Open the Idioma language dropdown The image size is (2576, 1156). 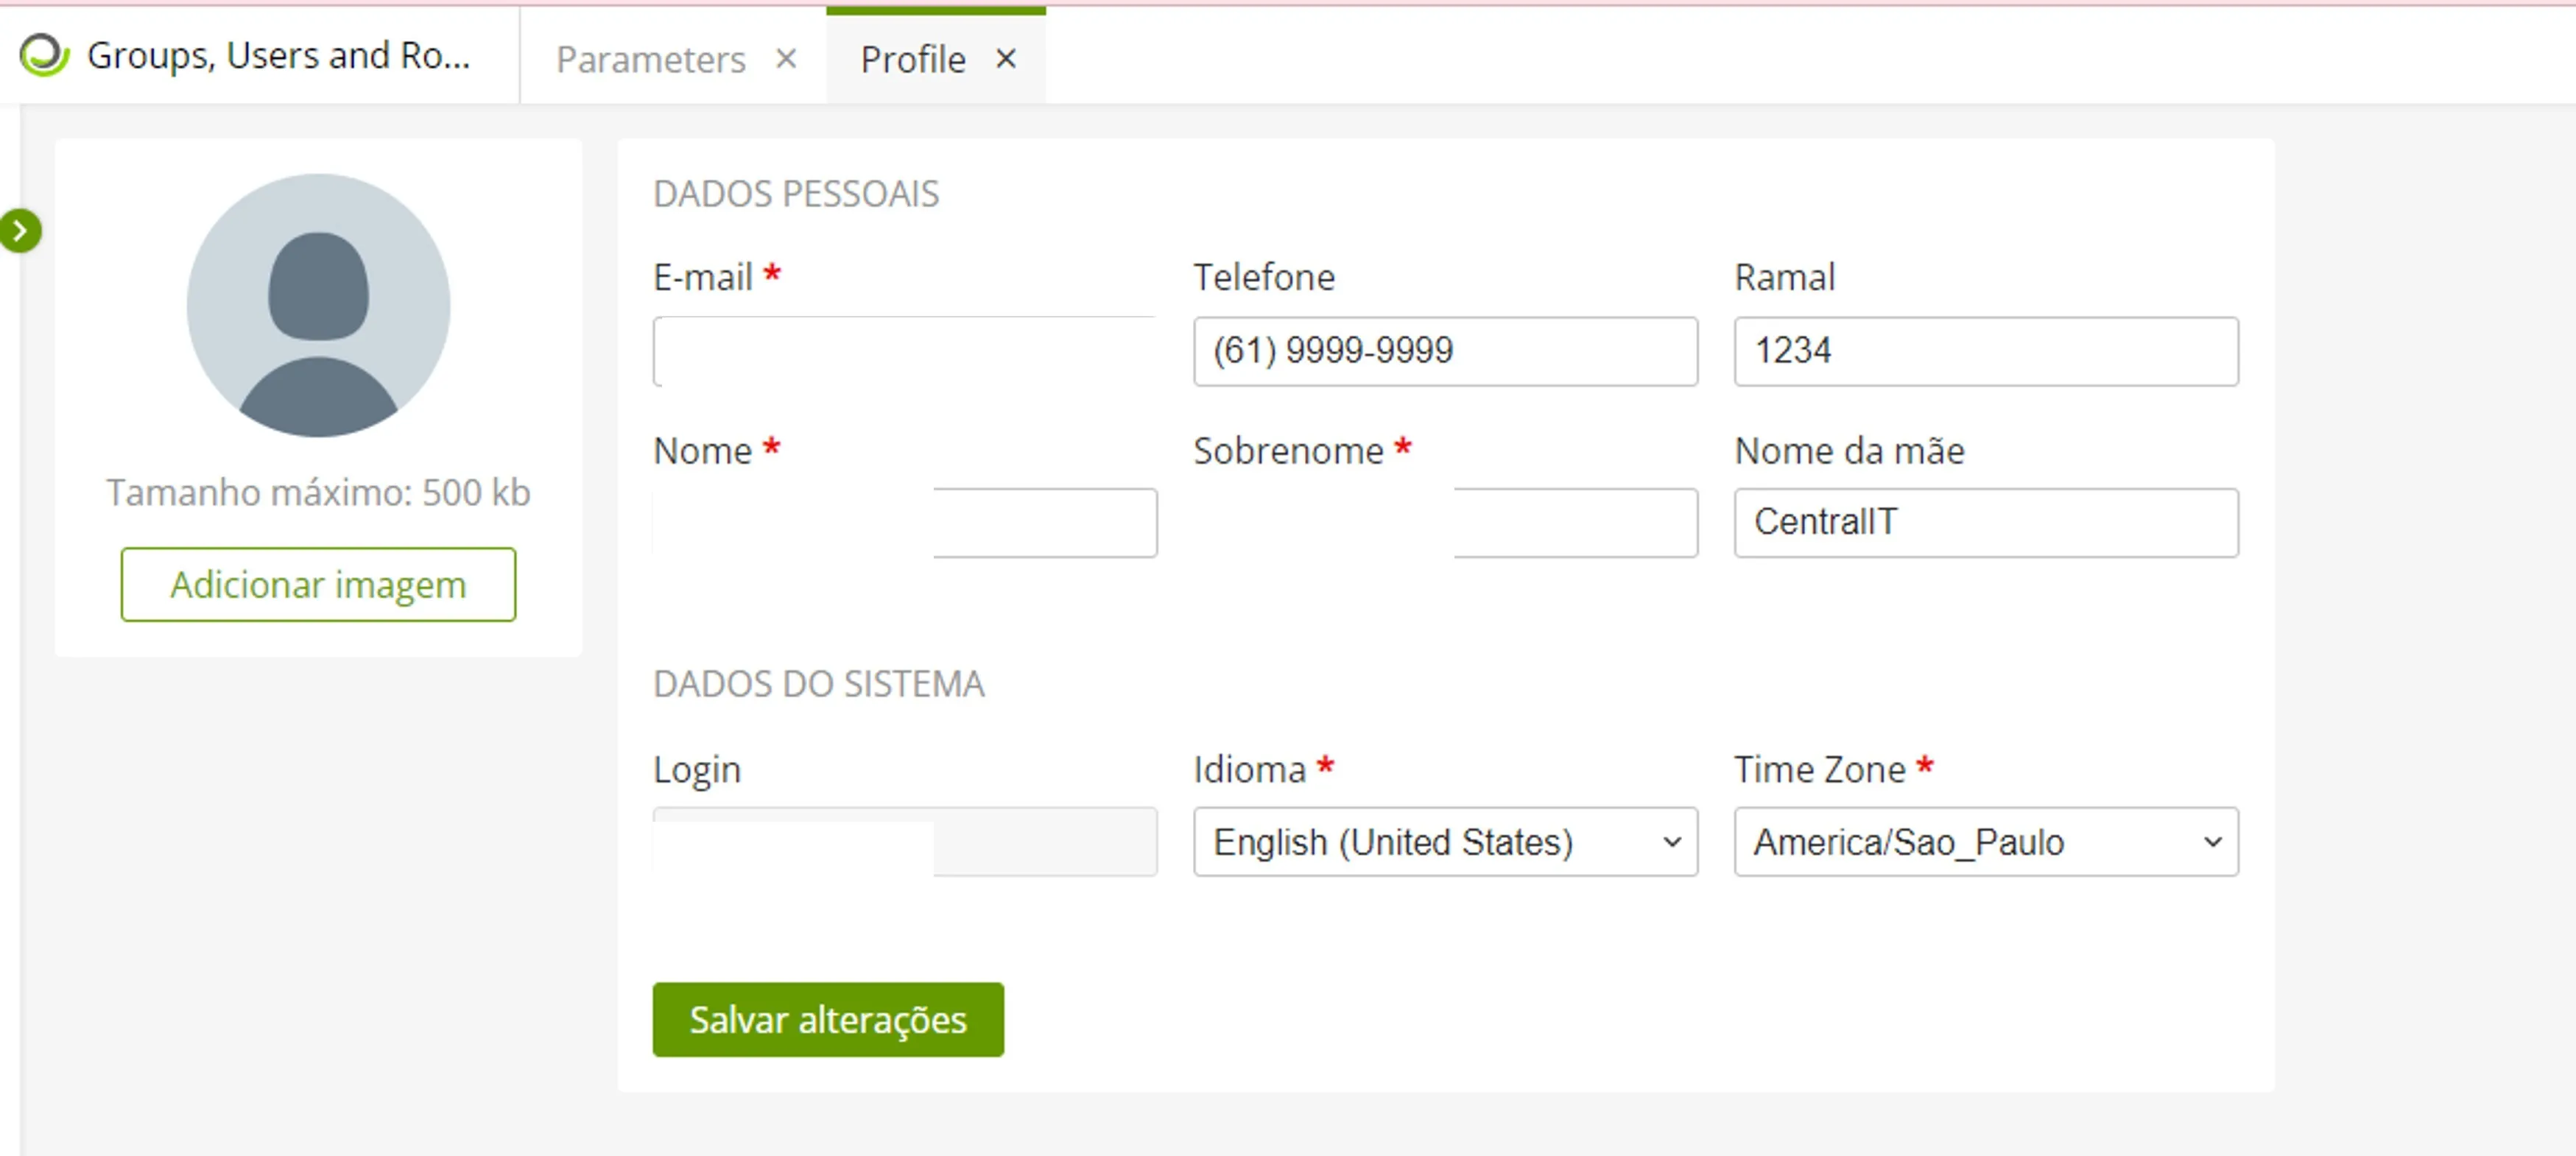1445,842
